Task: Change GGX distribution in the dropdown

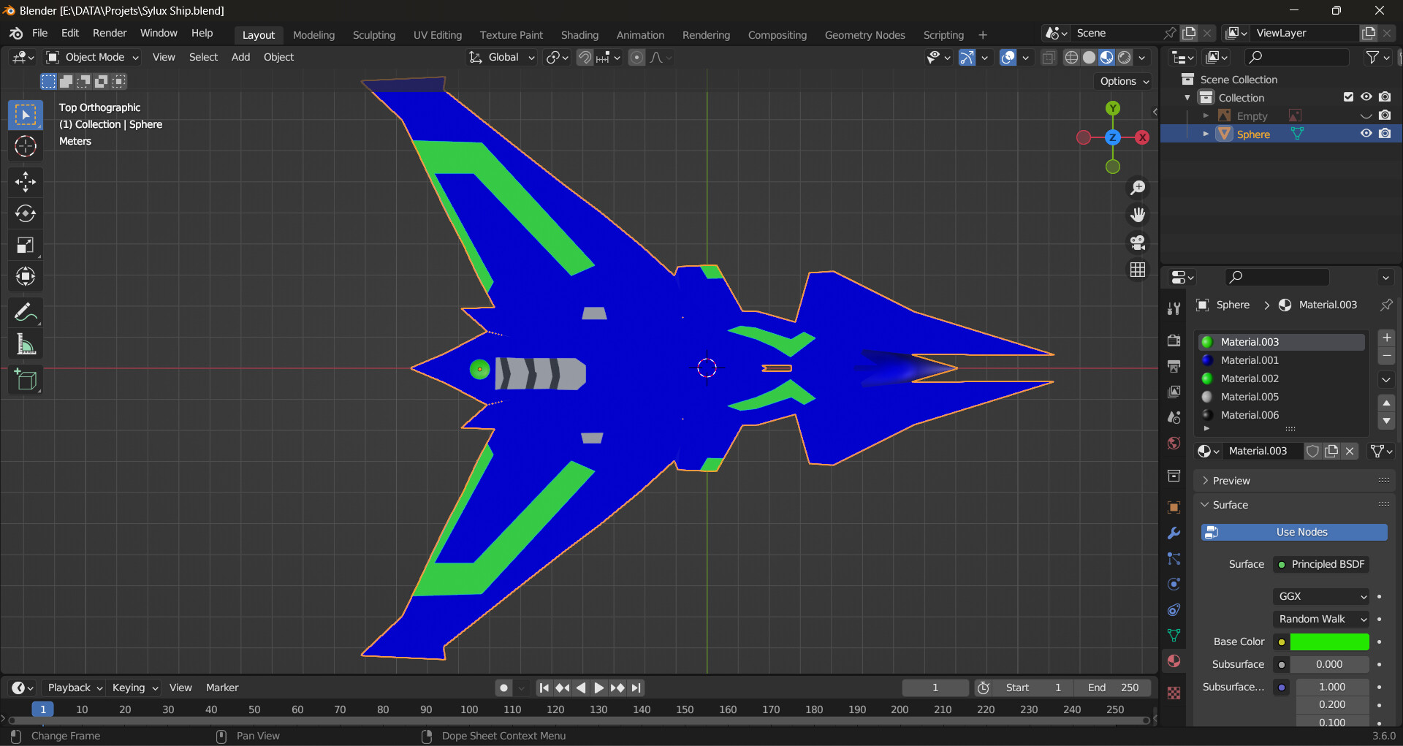Action: pyautogui.click(x=1320, y=596)
